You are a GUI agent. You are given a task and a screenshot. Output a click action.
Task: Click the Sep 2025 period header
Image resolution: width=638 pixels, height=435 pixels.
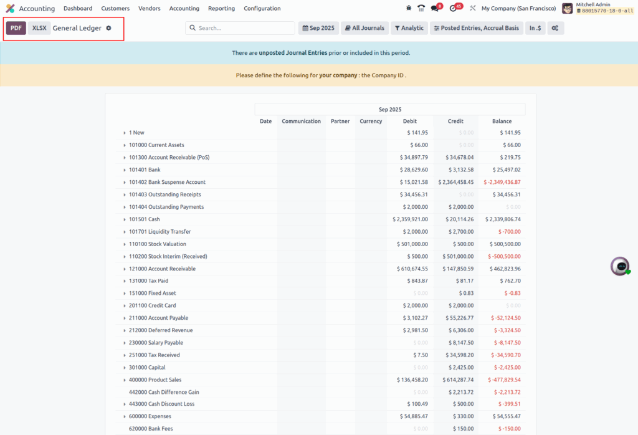coord(390,110)
